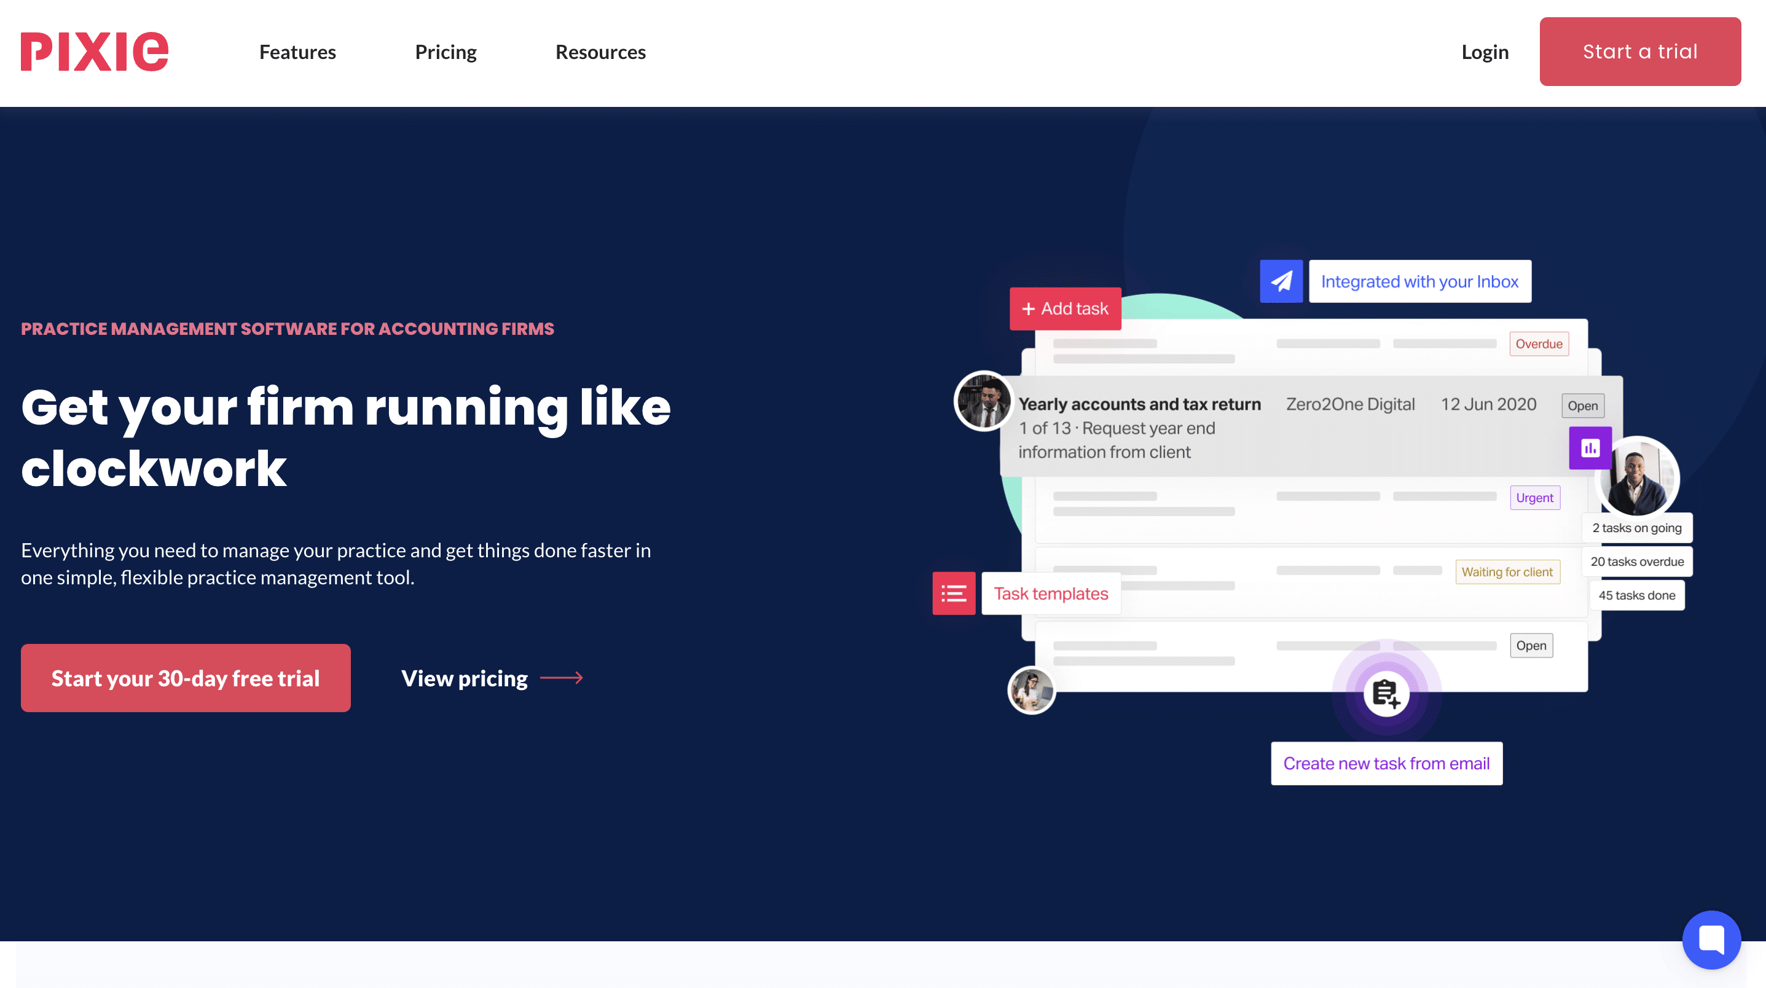Click the purple bar chart icon

click(x=1590, y=449)
